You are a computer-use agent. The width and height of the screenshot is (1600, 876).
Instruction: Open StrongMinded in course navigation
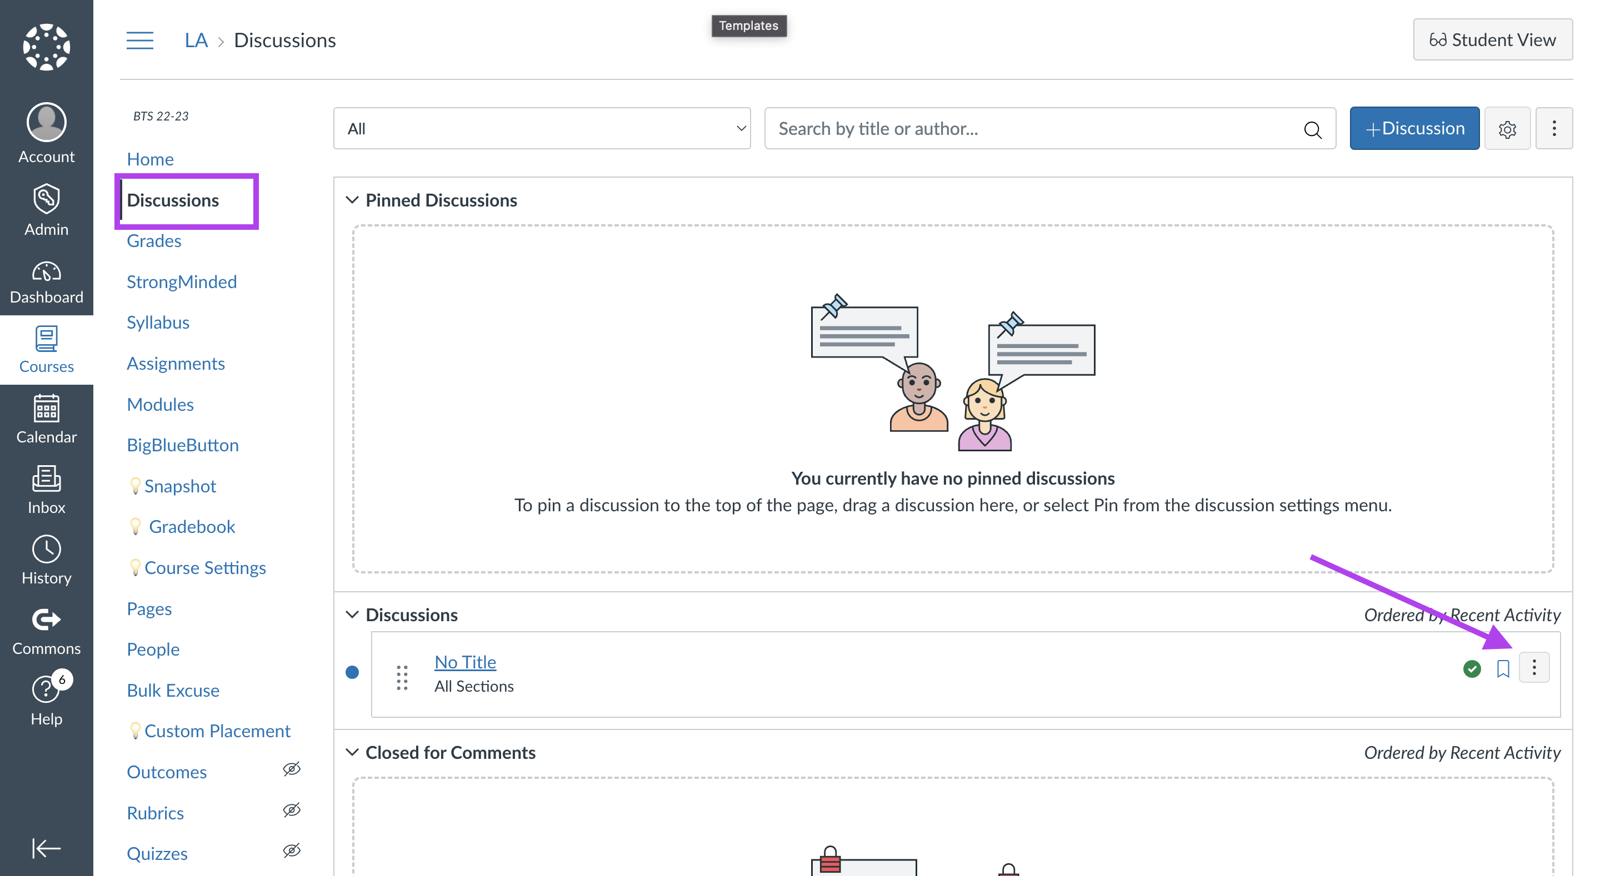181,282
